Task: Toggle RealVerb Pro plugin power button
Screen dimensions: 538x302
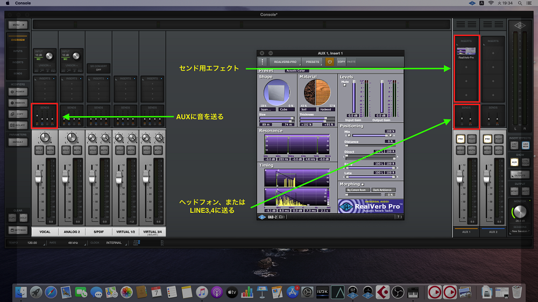Action: point(329,62)
